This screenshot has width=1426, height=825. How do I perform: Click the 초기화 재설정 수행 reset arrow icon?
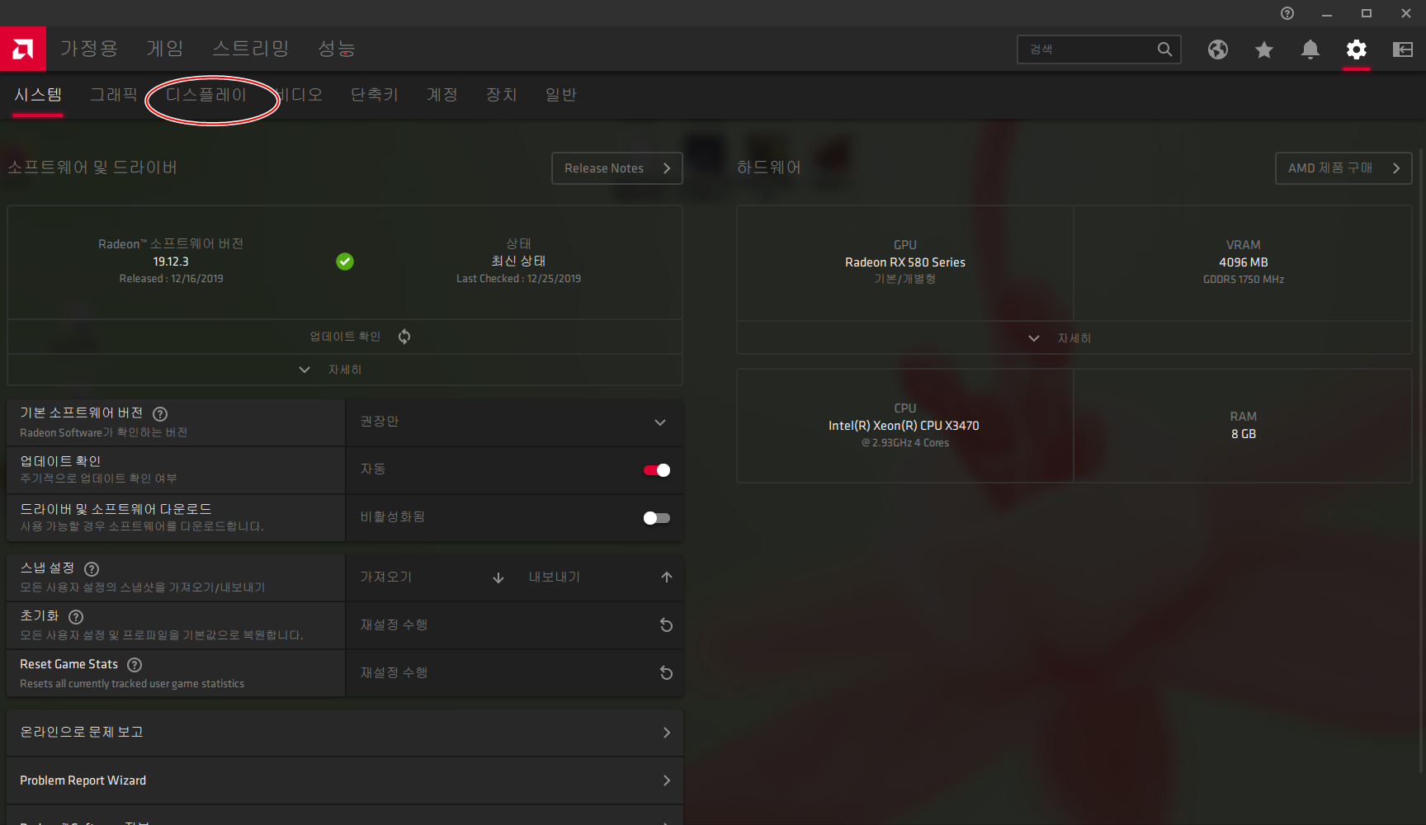(x=666, y=625)
